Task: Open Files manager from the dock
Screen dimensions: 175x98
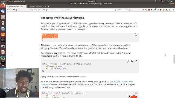Action: tap(3, 17)
